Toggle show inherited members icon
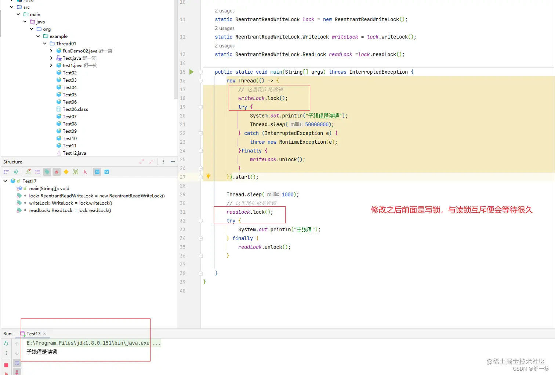555x375 pixels. click(28, 172)
